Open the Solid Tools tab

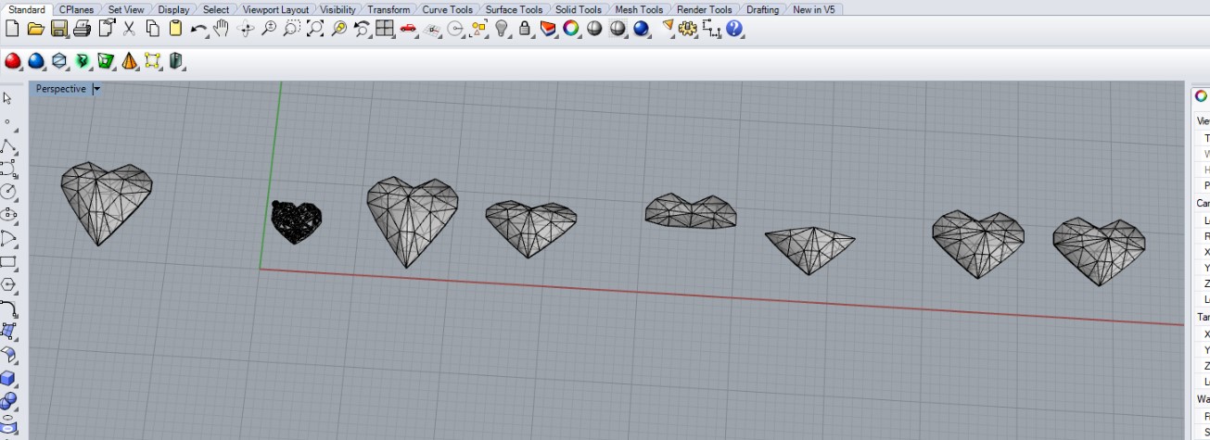click(579, 9)
